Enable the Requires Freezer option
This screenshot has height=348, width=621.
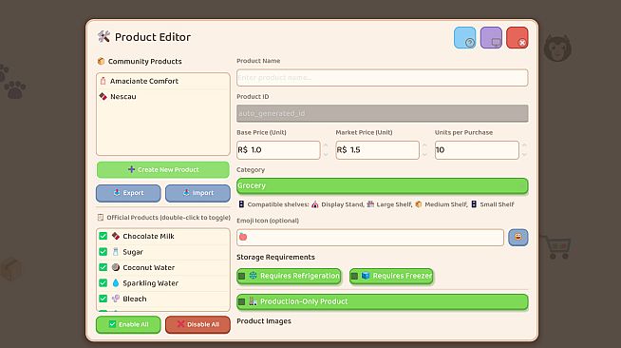[391, 276]
